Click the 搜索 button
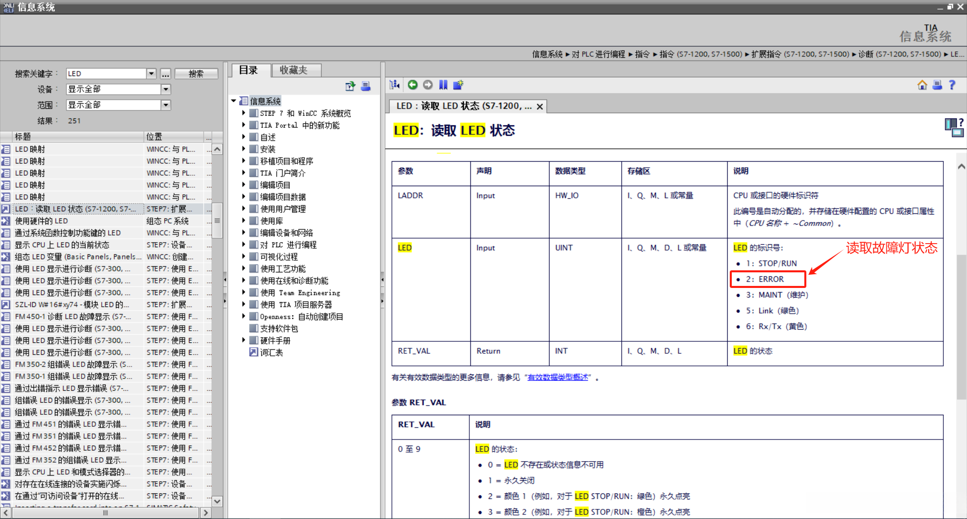 point(196,73)
